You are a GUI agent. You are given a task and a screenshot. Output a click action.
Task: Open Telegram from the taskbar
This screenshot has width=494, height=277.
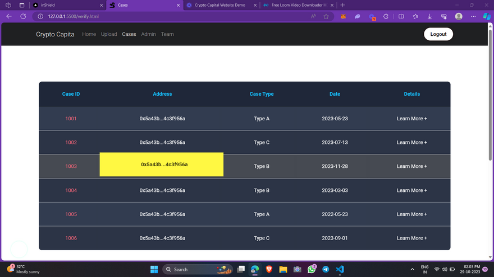(326, 269)
